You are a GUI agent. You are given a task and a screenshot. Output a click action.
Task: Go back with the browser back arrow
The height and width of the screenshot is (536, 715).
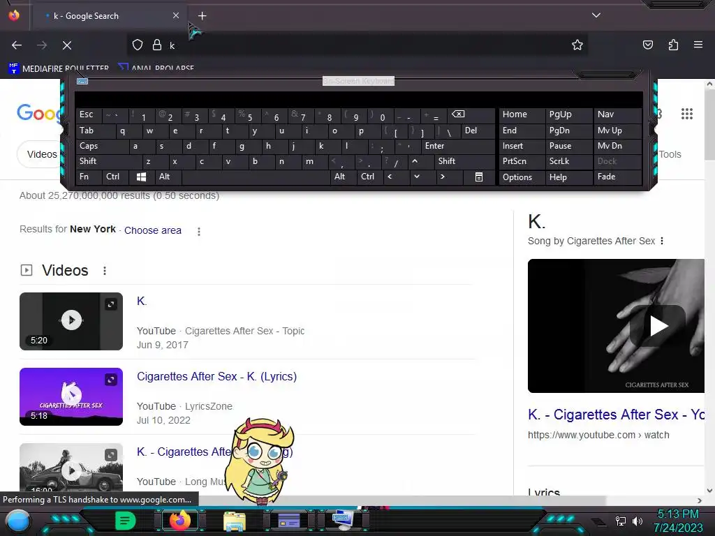[x=17, y=45]
